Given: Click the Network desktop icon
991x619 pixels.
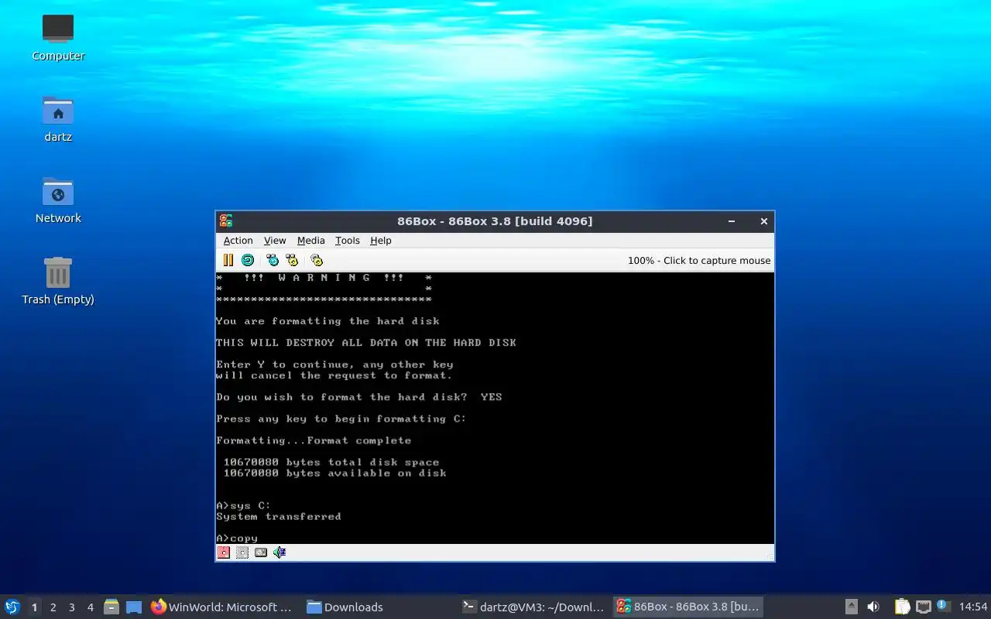Looking at the screenshot, I should click(58, 200).
